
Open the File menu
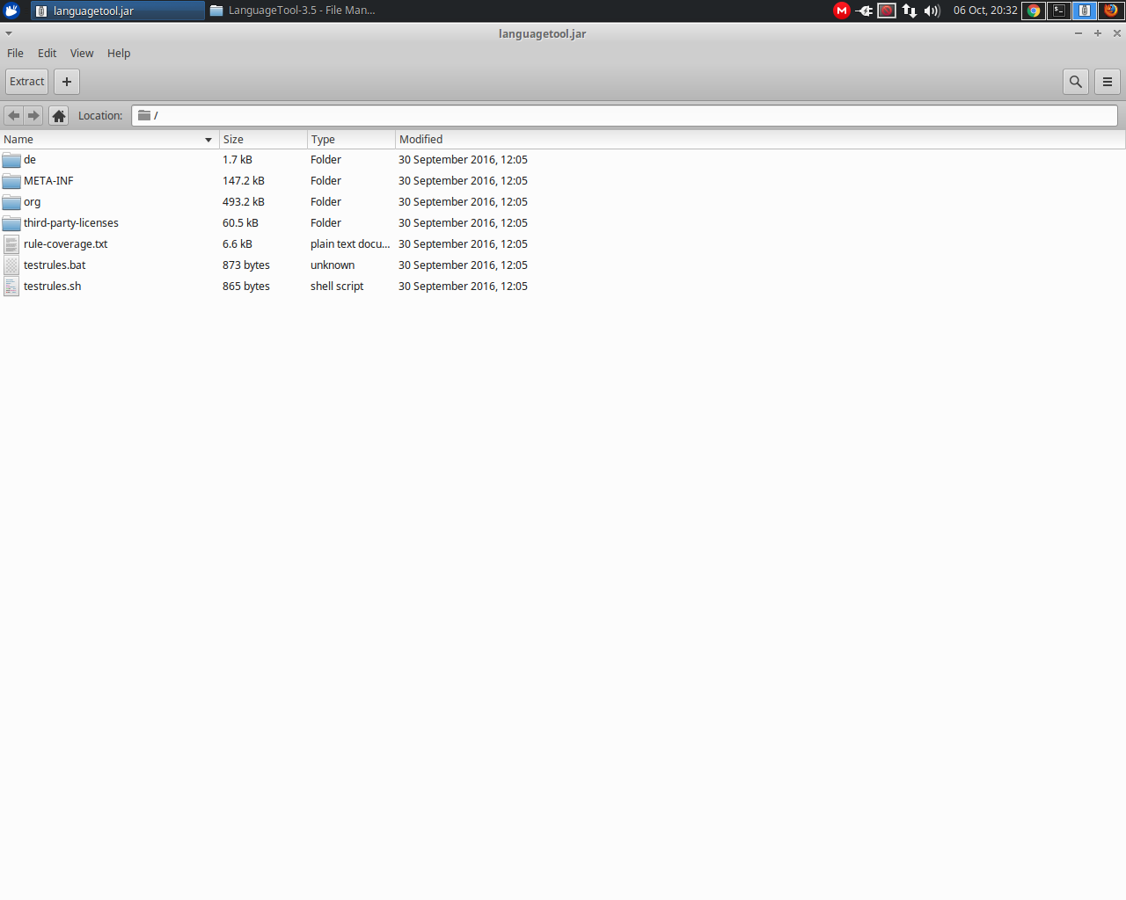pos(15,54)
